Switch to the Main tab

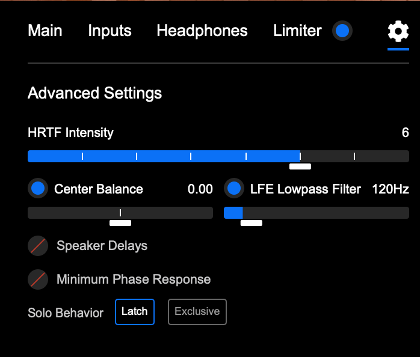click(45, 31)
